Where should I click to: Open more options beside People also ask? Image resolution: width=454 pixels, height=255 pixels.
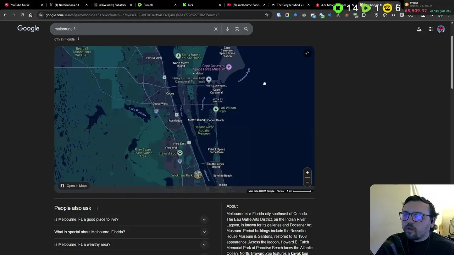97,208
